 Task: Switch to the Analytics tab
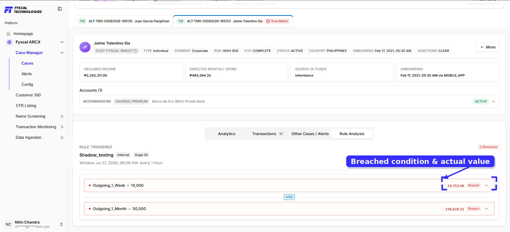(227, 134)
